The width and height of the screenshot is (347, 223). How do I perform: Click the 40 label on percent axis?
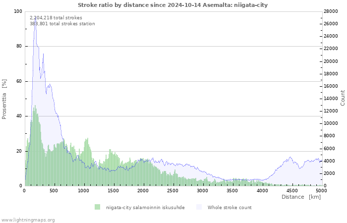click(x=19, y=116)
